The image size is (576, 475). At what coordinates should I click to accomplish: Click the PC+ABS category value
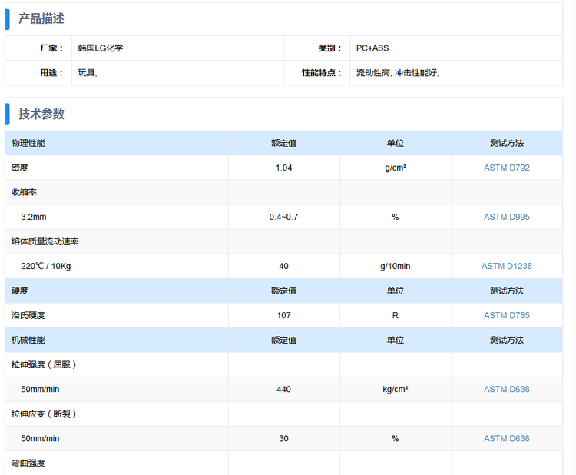click(372, 48)
